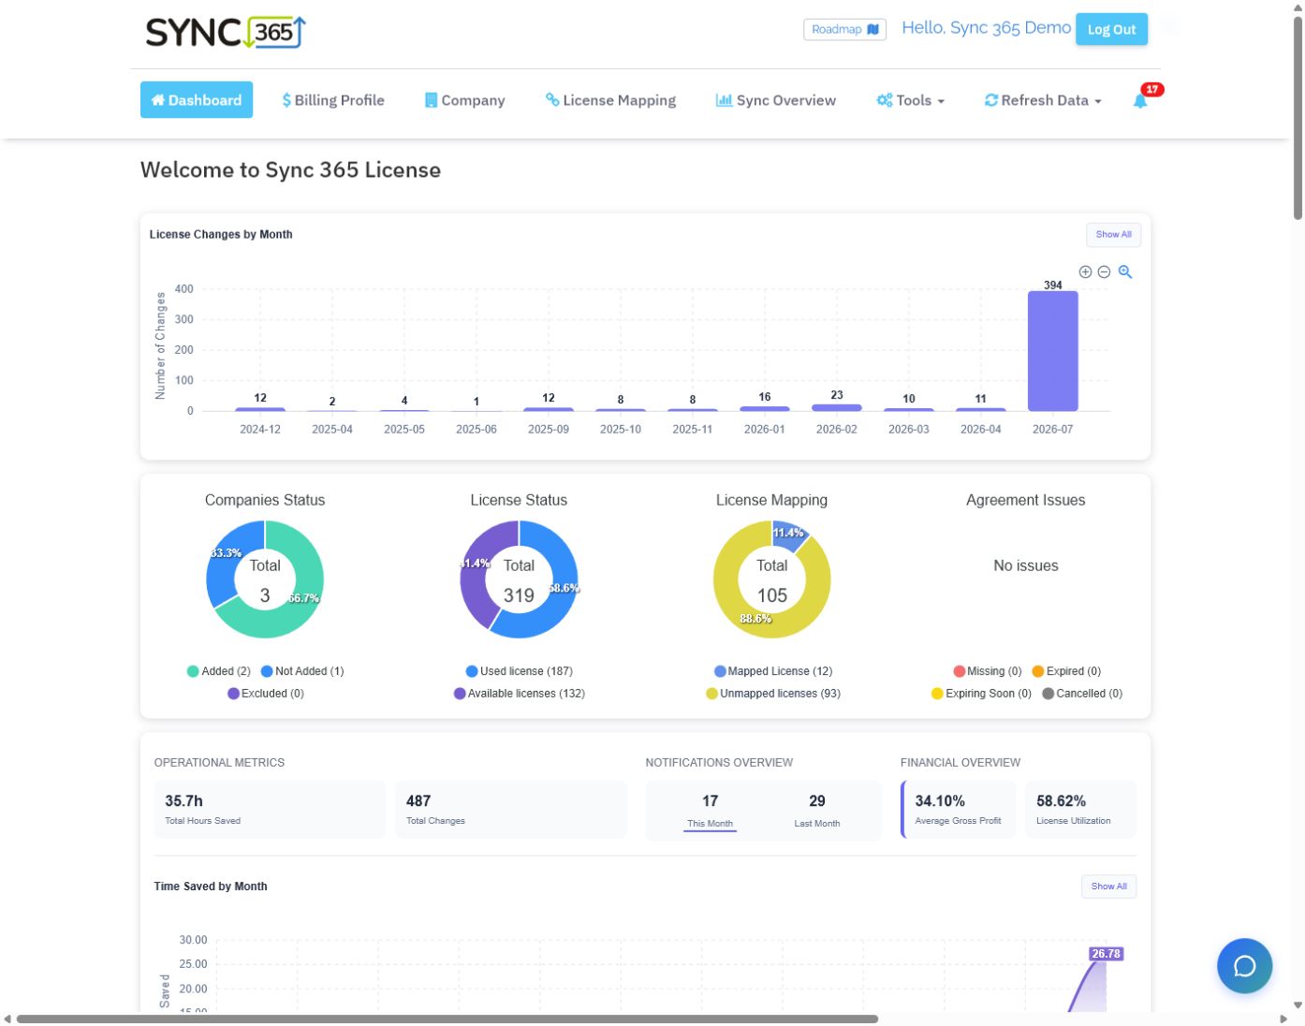This screenshot has width=1305, height=1026.
Task: Click the Log Out button
Action: [x=1111, y=29]
